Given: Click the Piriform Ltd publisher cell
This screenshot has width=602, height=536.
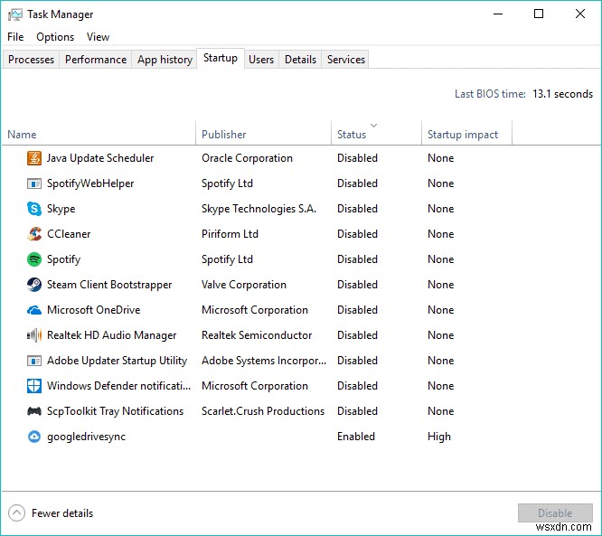Looking at the screenshot, I should click(x=230, y=234).
